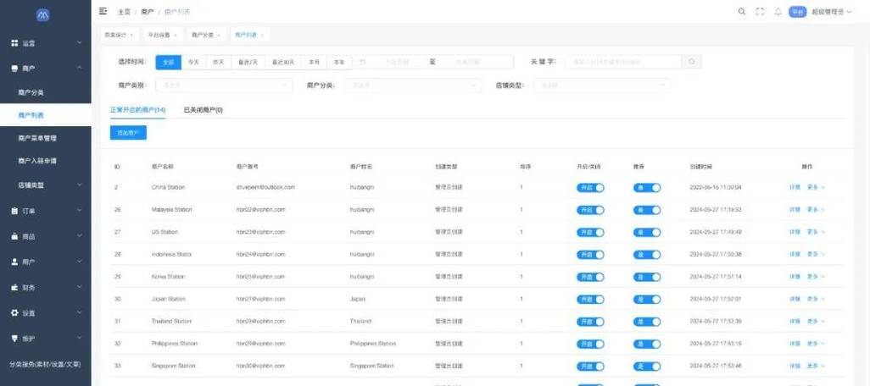Click the blue 平台 avatar badge
This screenshot has width=870, height=386.
(x=797, y=12)
